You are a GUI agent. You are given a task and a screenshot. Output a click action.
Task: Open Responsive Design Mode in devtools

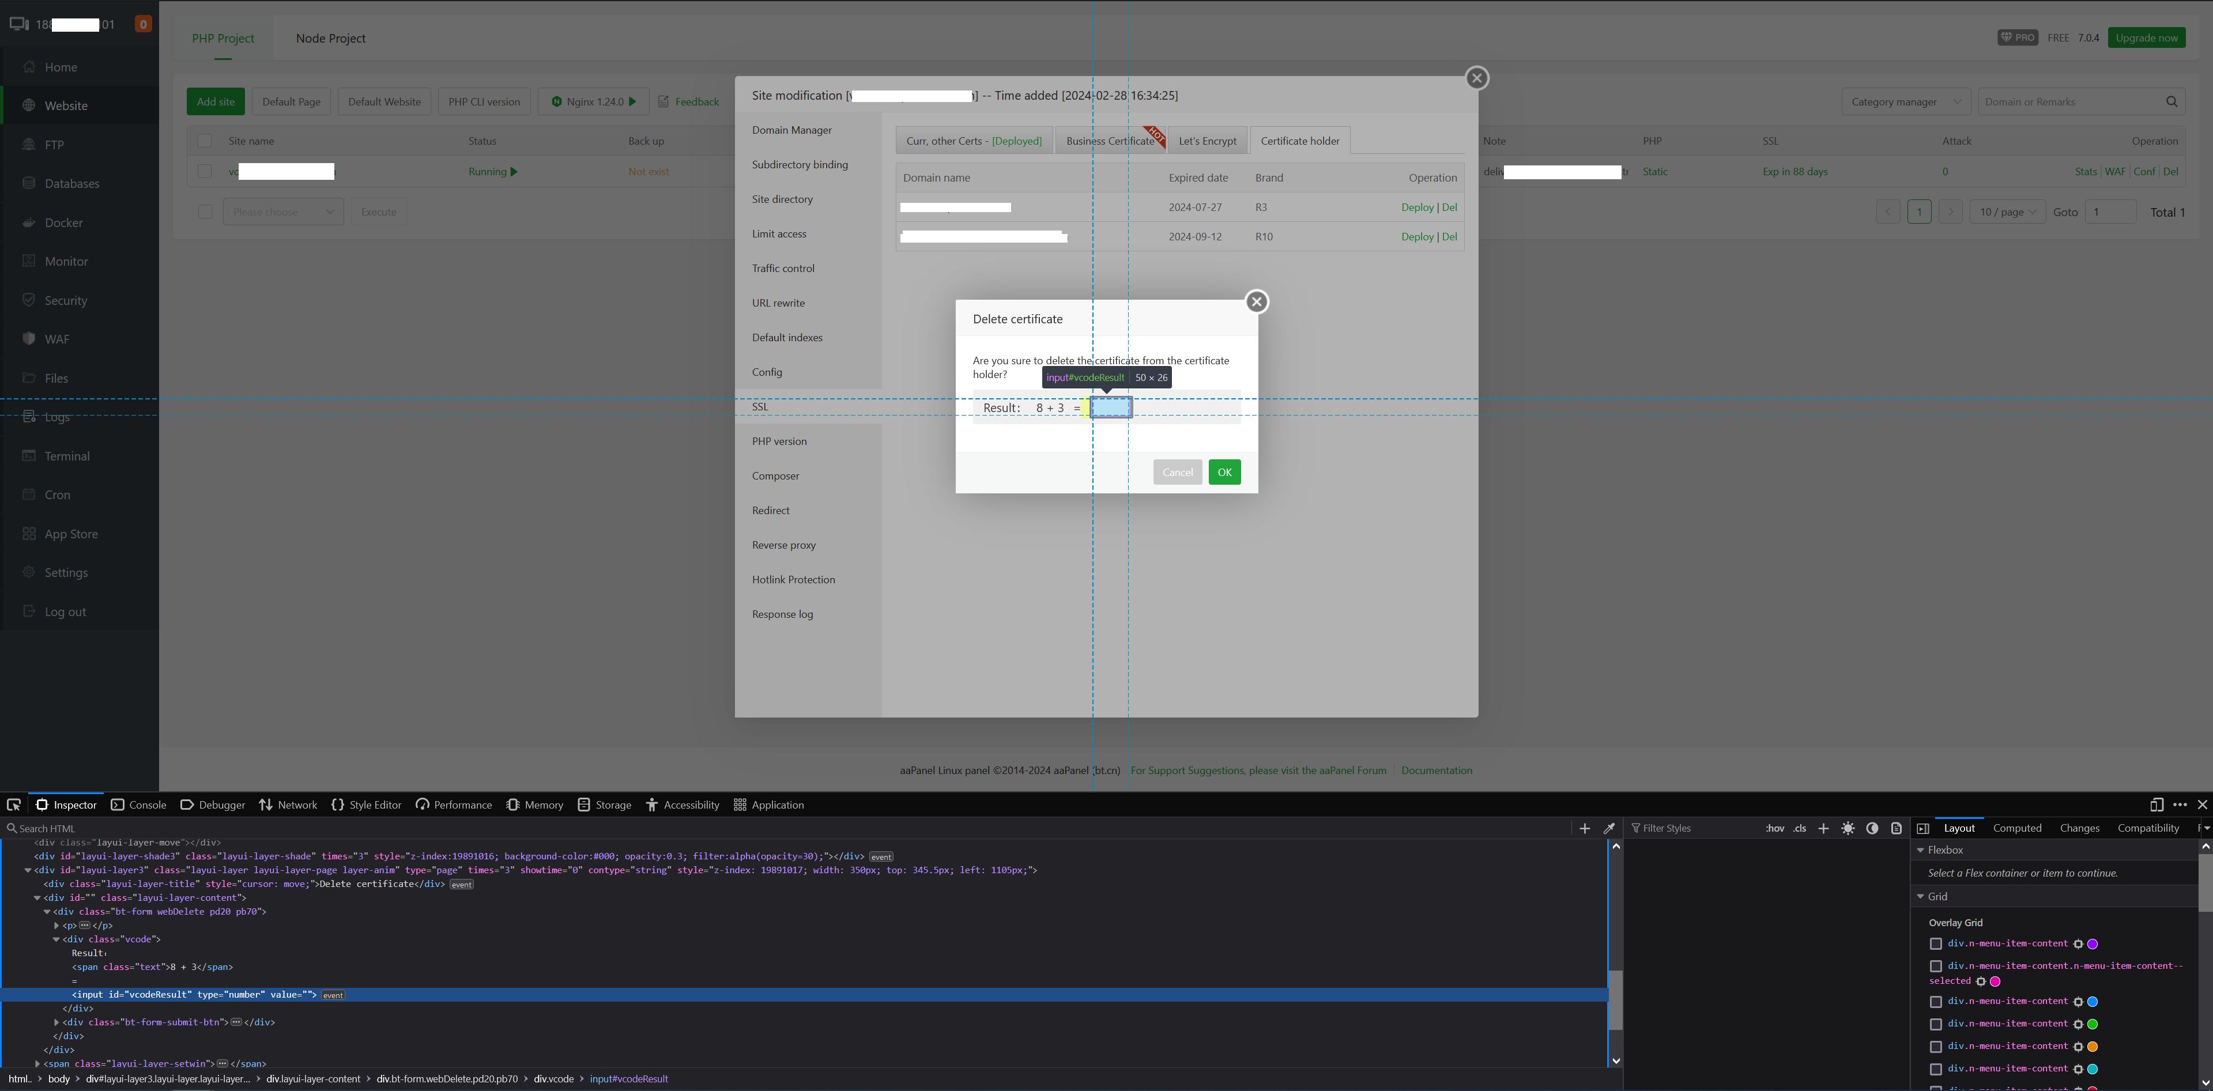point(2157,805)
